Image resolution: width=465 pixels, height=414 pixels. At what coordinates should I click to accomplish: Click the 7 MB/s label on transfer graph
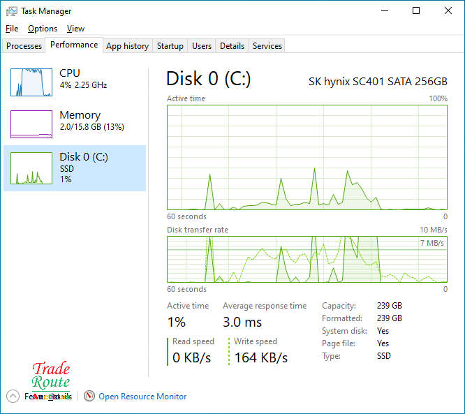(431, 243)
